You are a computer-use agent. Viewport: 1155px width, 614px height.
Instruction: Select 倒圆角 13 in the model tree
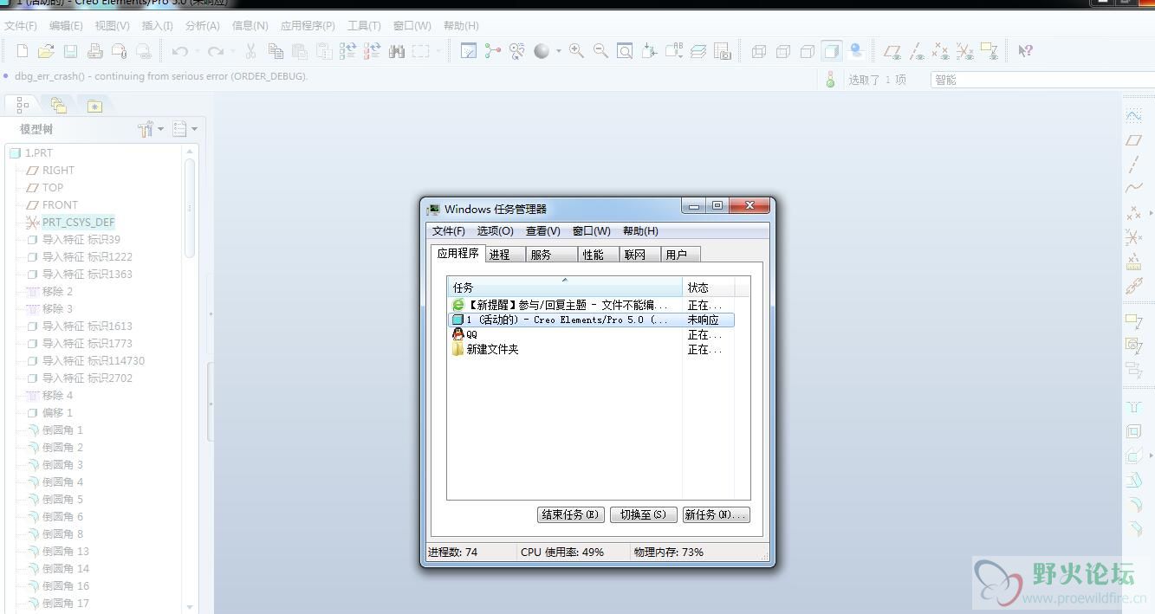point(66,551)
